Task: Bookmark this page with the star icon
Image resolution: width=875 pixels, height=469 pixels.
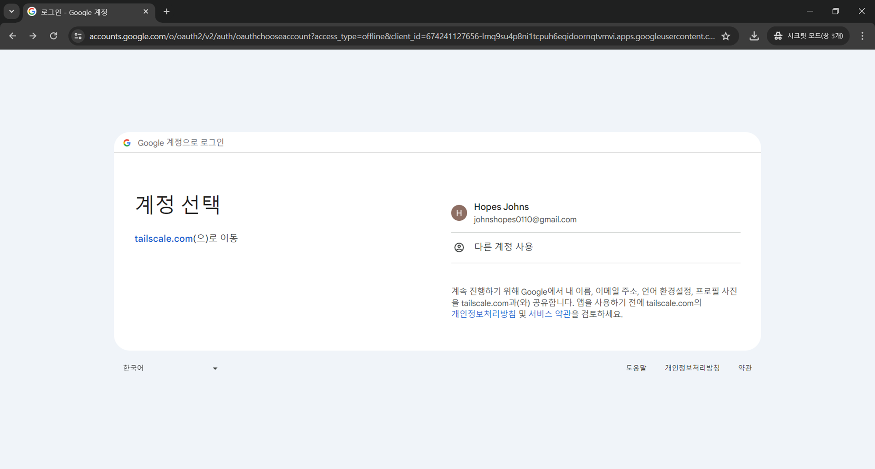Action: coord(726,36)
